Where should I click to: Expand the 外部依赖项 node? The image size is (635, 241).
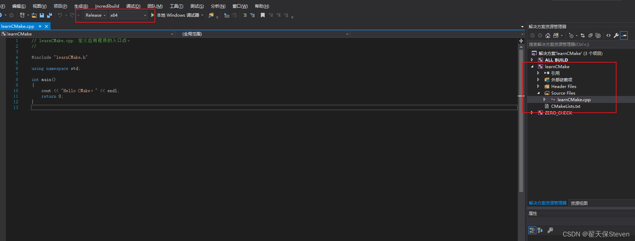(x=538, y=80)
